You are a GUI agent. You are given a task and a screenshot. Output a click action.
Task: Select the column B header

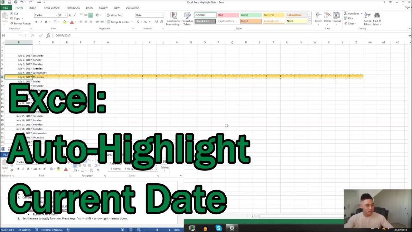(x=18, y=42)
